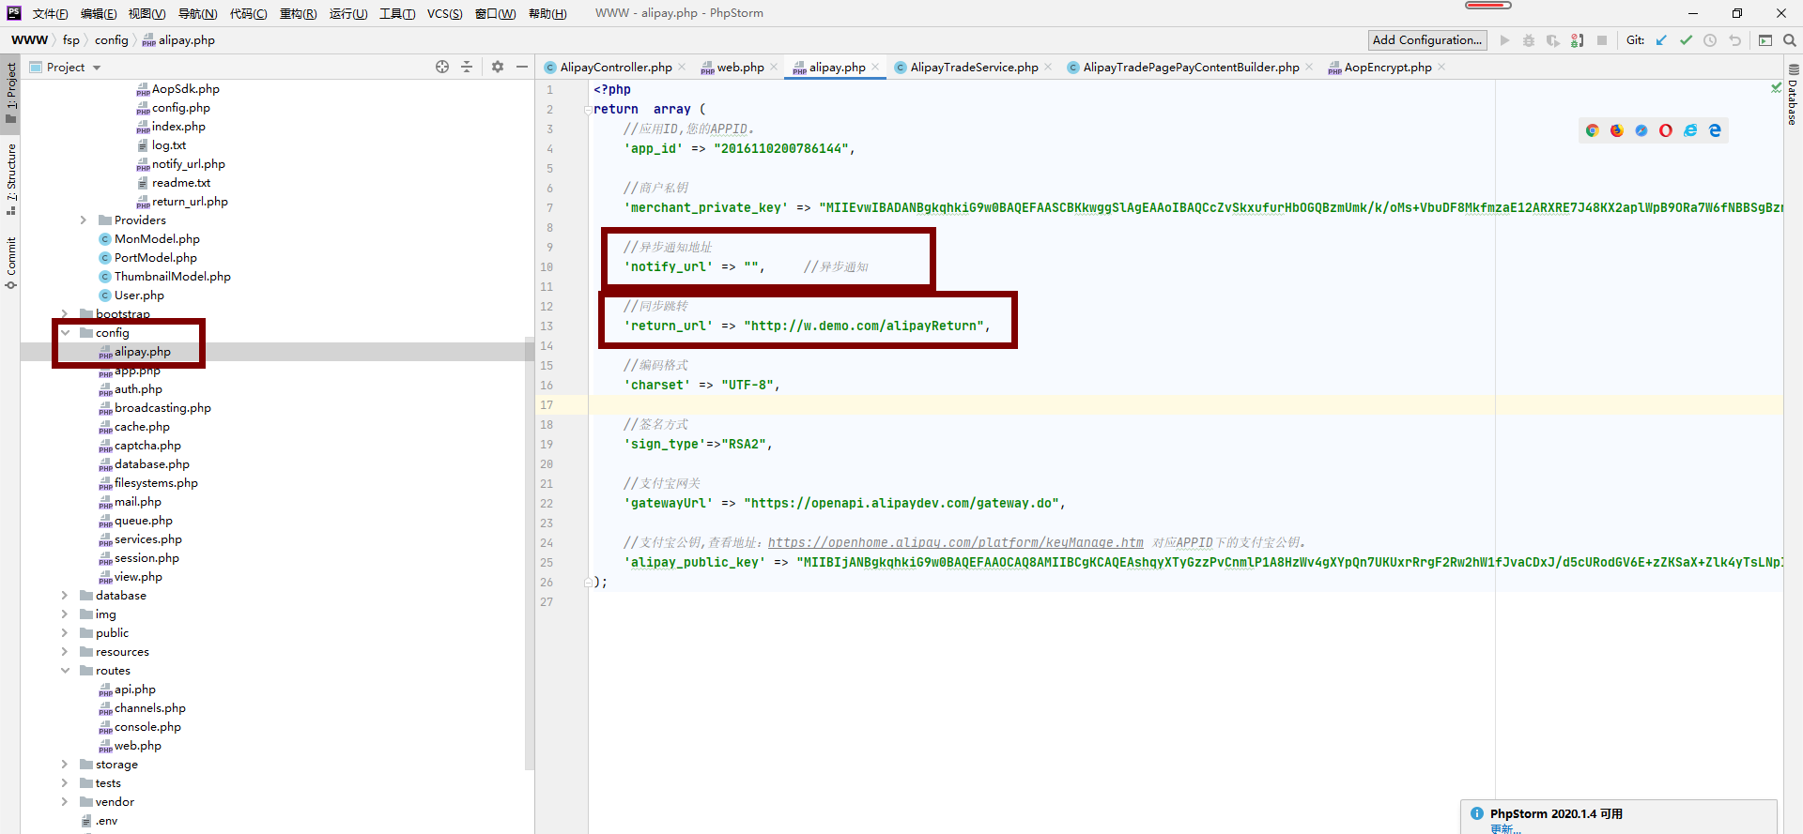1803x834 pixels.
Task: Preview the file in Edge browser icon
Action: click(x=1715, y=130)
